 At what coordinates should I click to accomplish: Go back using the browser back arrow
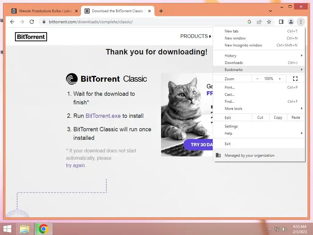click(12, 22)
